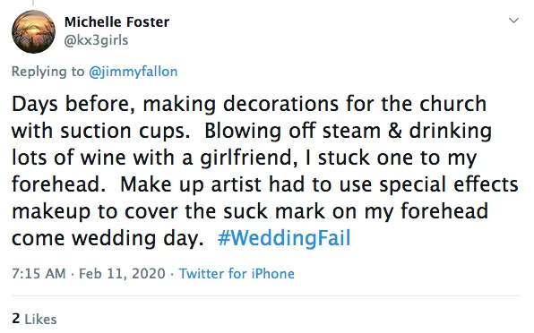Image resolution: width=534 pixels, height=333 pixels.
Task: View the 2 Likes list
Action: 34,319
